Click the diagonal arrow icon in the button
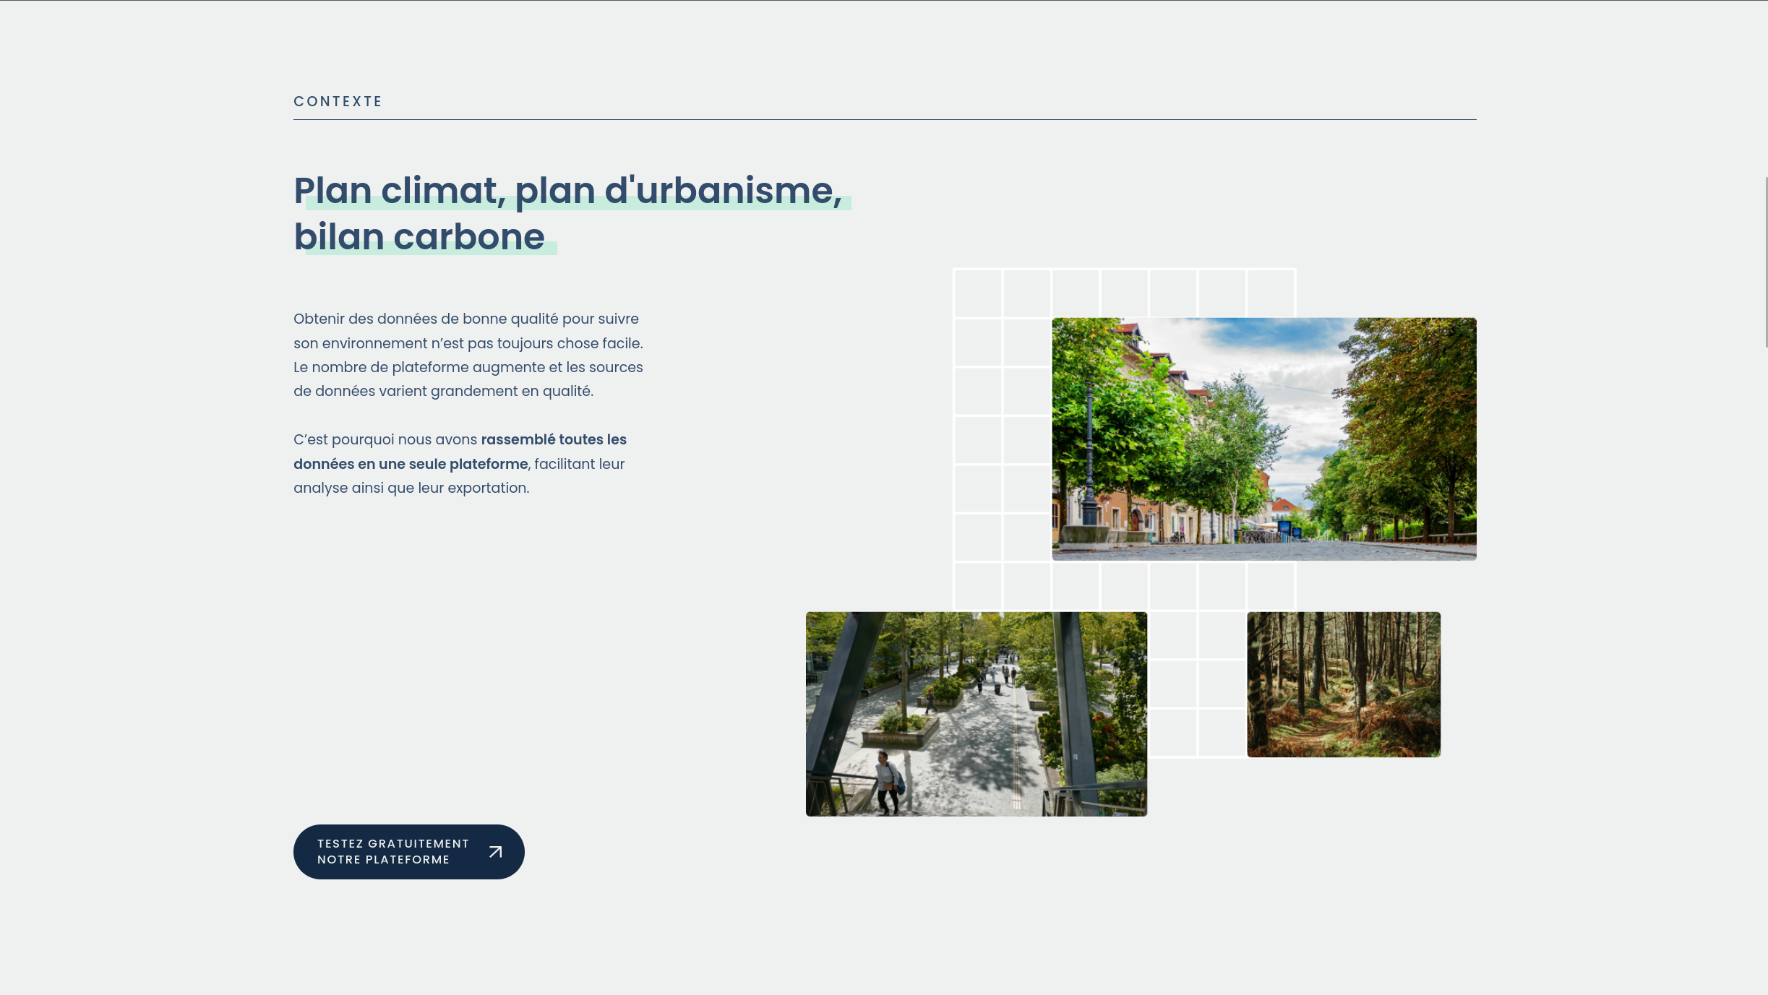 (495, 852)
